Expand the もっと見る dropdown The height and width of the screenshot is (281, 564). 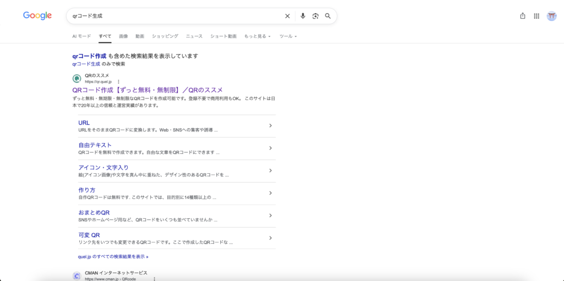[258, 36]
